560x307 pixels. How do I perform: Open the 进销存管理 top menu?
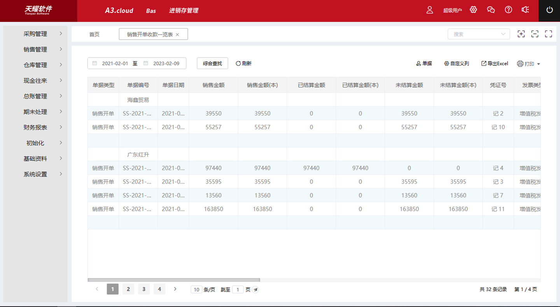tap(184, 11)
